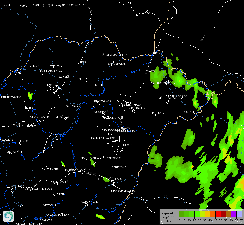Click the ZÁHONY border town label
Viewport: 244px width, 225px height.
click(156, 53)
